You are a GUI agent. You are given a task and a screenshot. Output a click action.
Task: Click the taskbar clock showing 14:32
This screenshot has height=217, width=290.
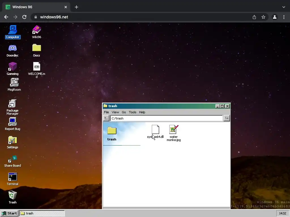click(x=283, y=213)
